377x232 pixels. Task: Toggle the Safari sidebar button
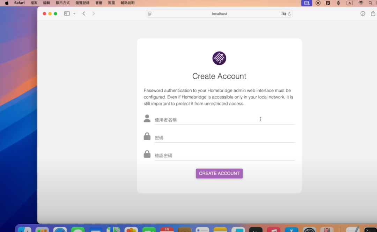click(67, 14)
